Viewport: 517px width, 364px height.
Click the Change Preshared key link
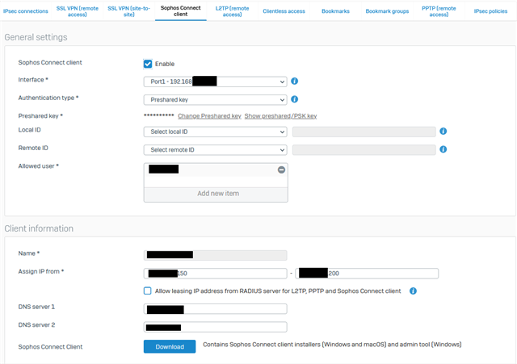[x=210, y=116]
